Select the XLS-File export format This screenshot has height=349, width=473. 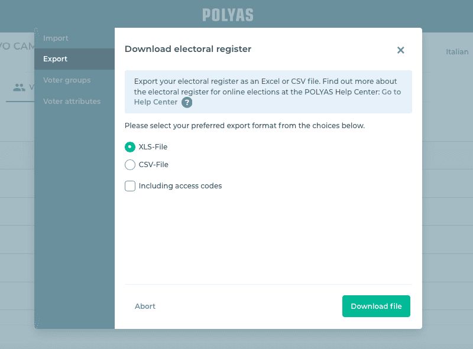pos(130,147)
